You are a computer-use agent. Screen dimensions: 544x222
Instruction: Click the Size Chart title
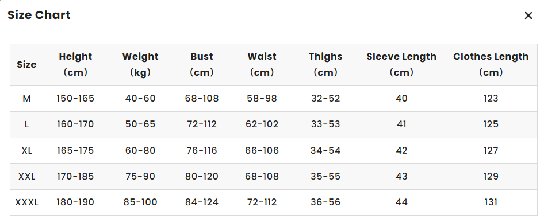(x=39, y=15)
